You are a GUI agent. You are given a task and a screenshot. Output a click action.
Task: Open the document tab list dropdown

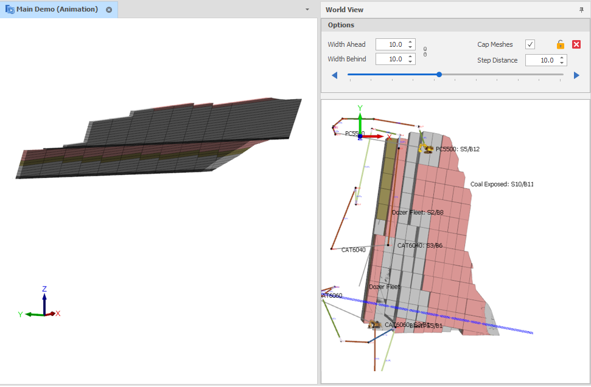point(307,10)
